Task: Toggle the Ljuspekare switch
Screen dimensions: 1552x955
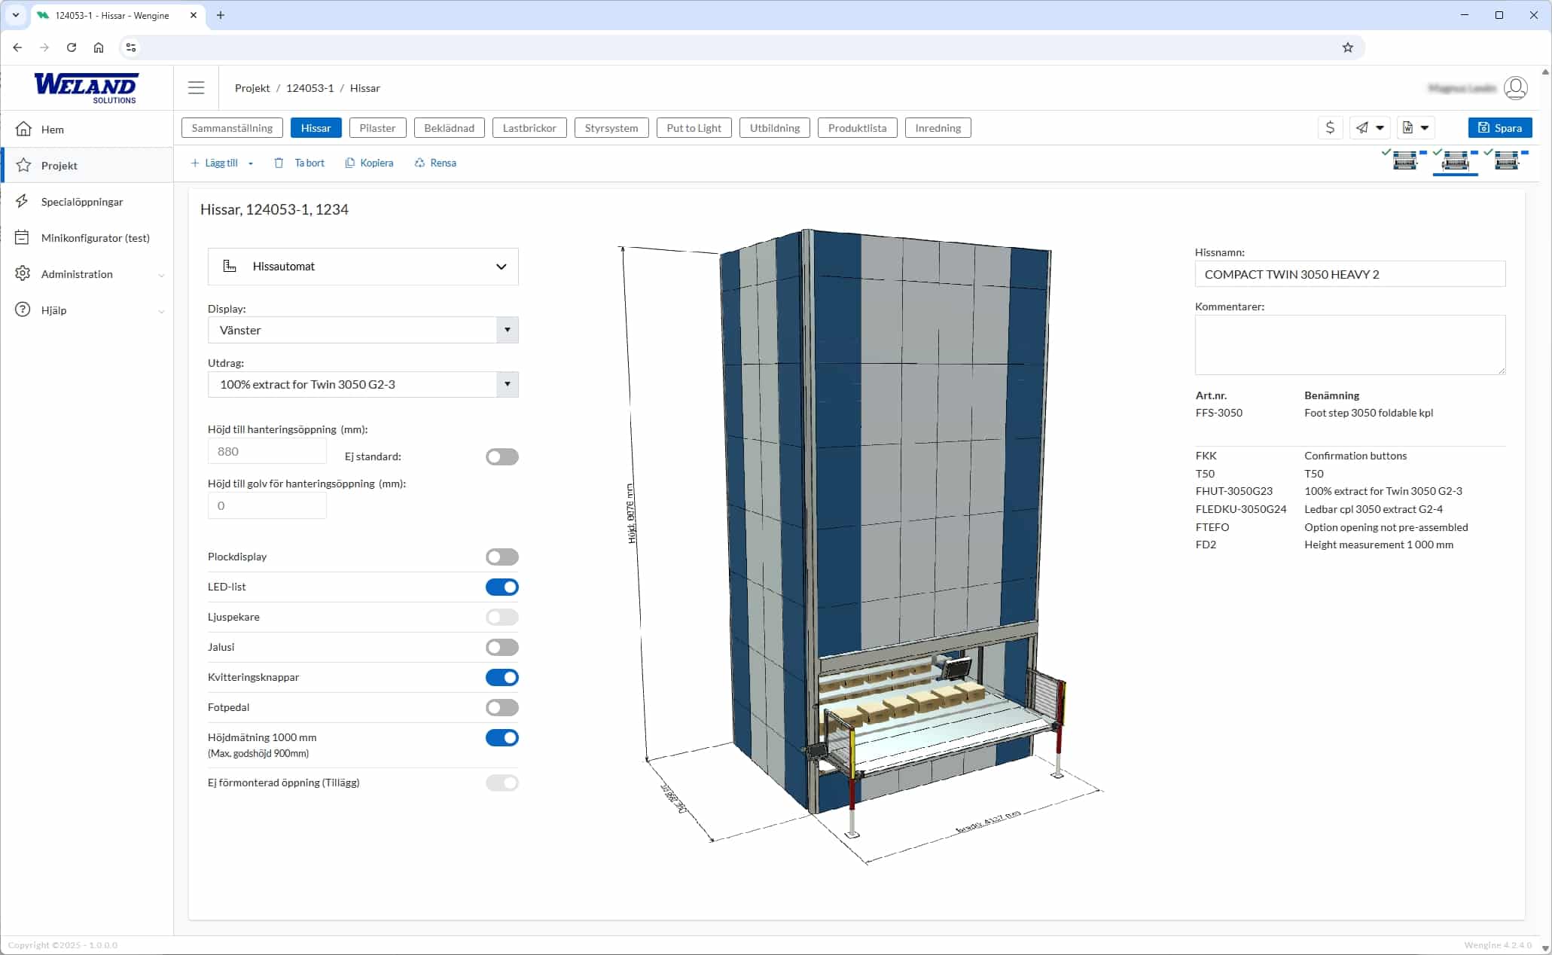Action: click(502, 617)
